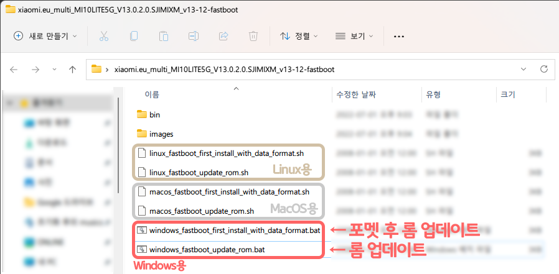Viewport: 559px width, 274px height.
Task: Click the Share icon in toolbar
Action: coord(223,36)
